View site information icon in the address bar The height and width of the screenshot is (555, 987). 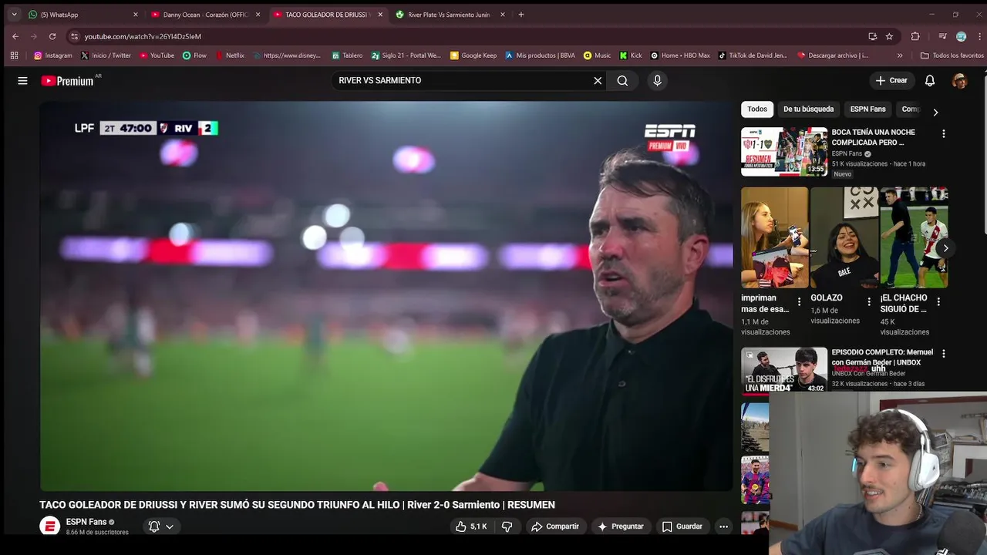point(74,36)
